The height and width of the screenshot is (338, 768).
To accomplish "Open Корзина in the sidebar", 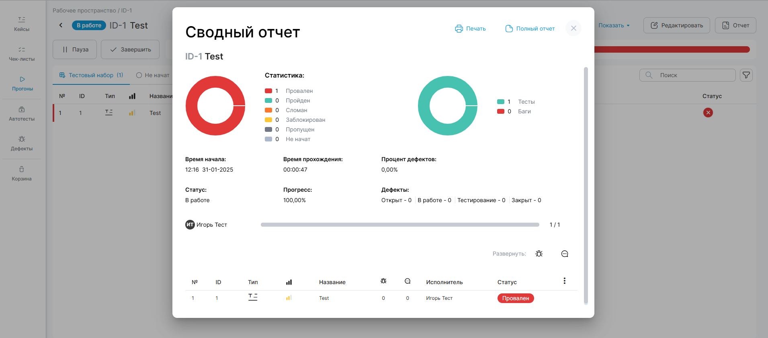I will (x=22, y=174).
